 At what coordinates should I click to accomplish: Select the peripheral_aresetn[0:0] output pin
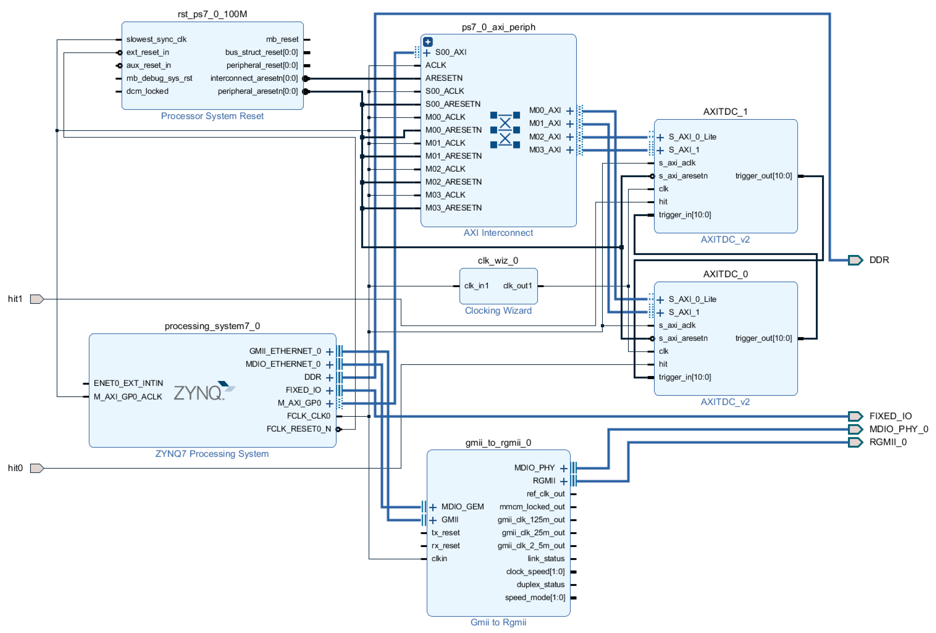point(306,92)
